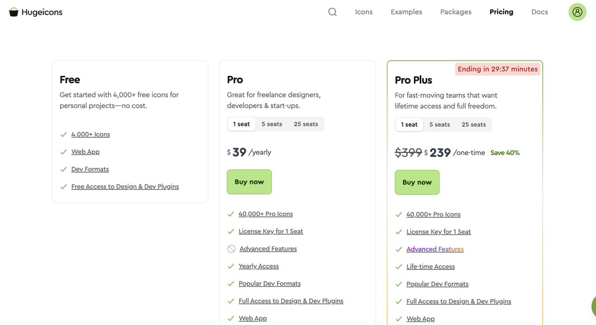Click the disabled icon beside Pro Advanced Features
The height and width of the screenshot is (325, 596).
coord(231,249)
